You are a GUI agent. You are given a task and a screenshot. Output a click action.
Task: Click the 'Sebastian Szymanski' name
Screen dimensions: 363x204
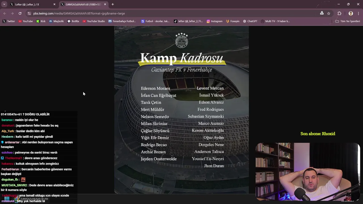click(206, 116)
